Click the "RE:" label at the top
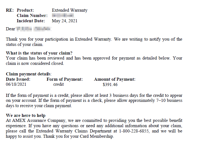Screen dimensions: 198x150 click(10, 10)
